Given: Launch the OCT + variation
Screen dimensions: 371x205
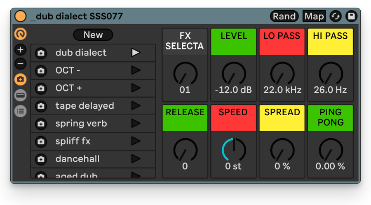Looking at the screenshot, I should (x=136, y=88).
